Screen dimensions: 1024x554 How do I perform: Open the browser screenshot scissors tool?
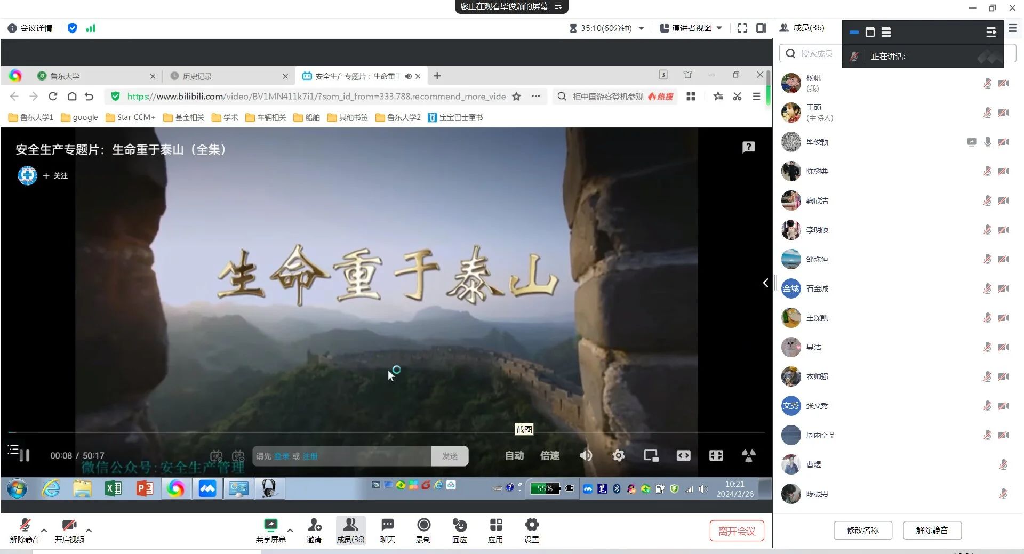pyautogui.click(x=737, y=97)
